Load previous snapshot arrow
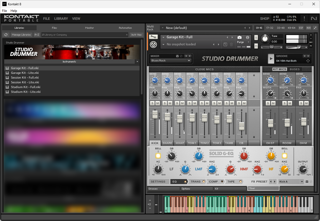320x221 pixels. pos(214,44)
